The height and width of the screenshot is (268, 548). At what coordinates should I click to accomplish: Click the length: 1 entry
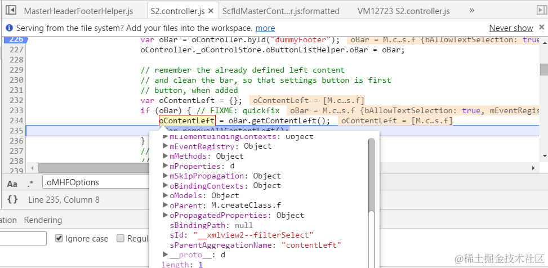pyautogui.click(x=182, y=265)
